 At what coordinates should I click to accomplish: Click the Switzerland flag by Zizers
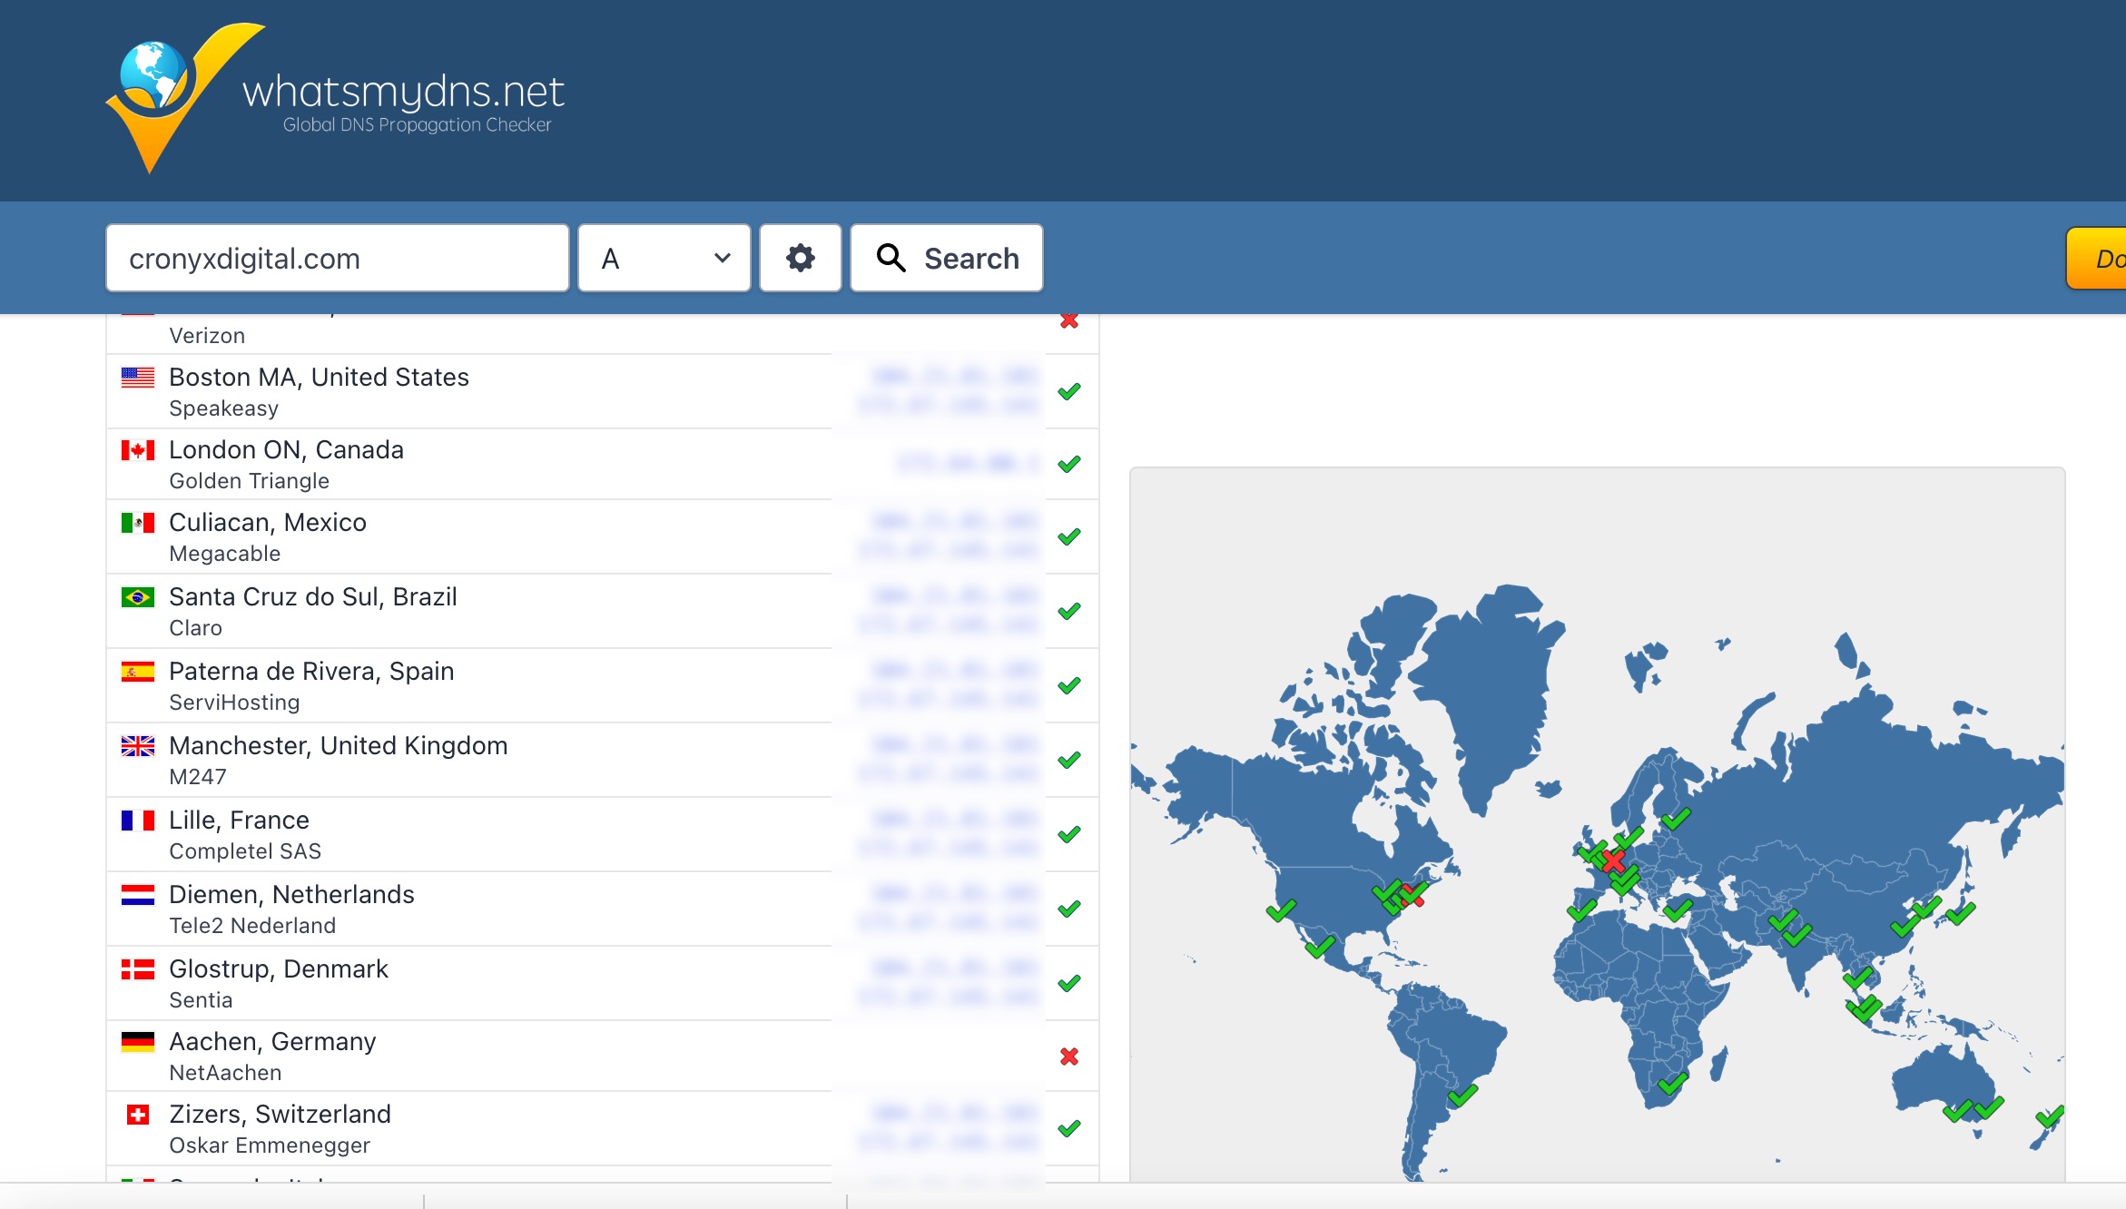(138, 1116)
